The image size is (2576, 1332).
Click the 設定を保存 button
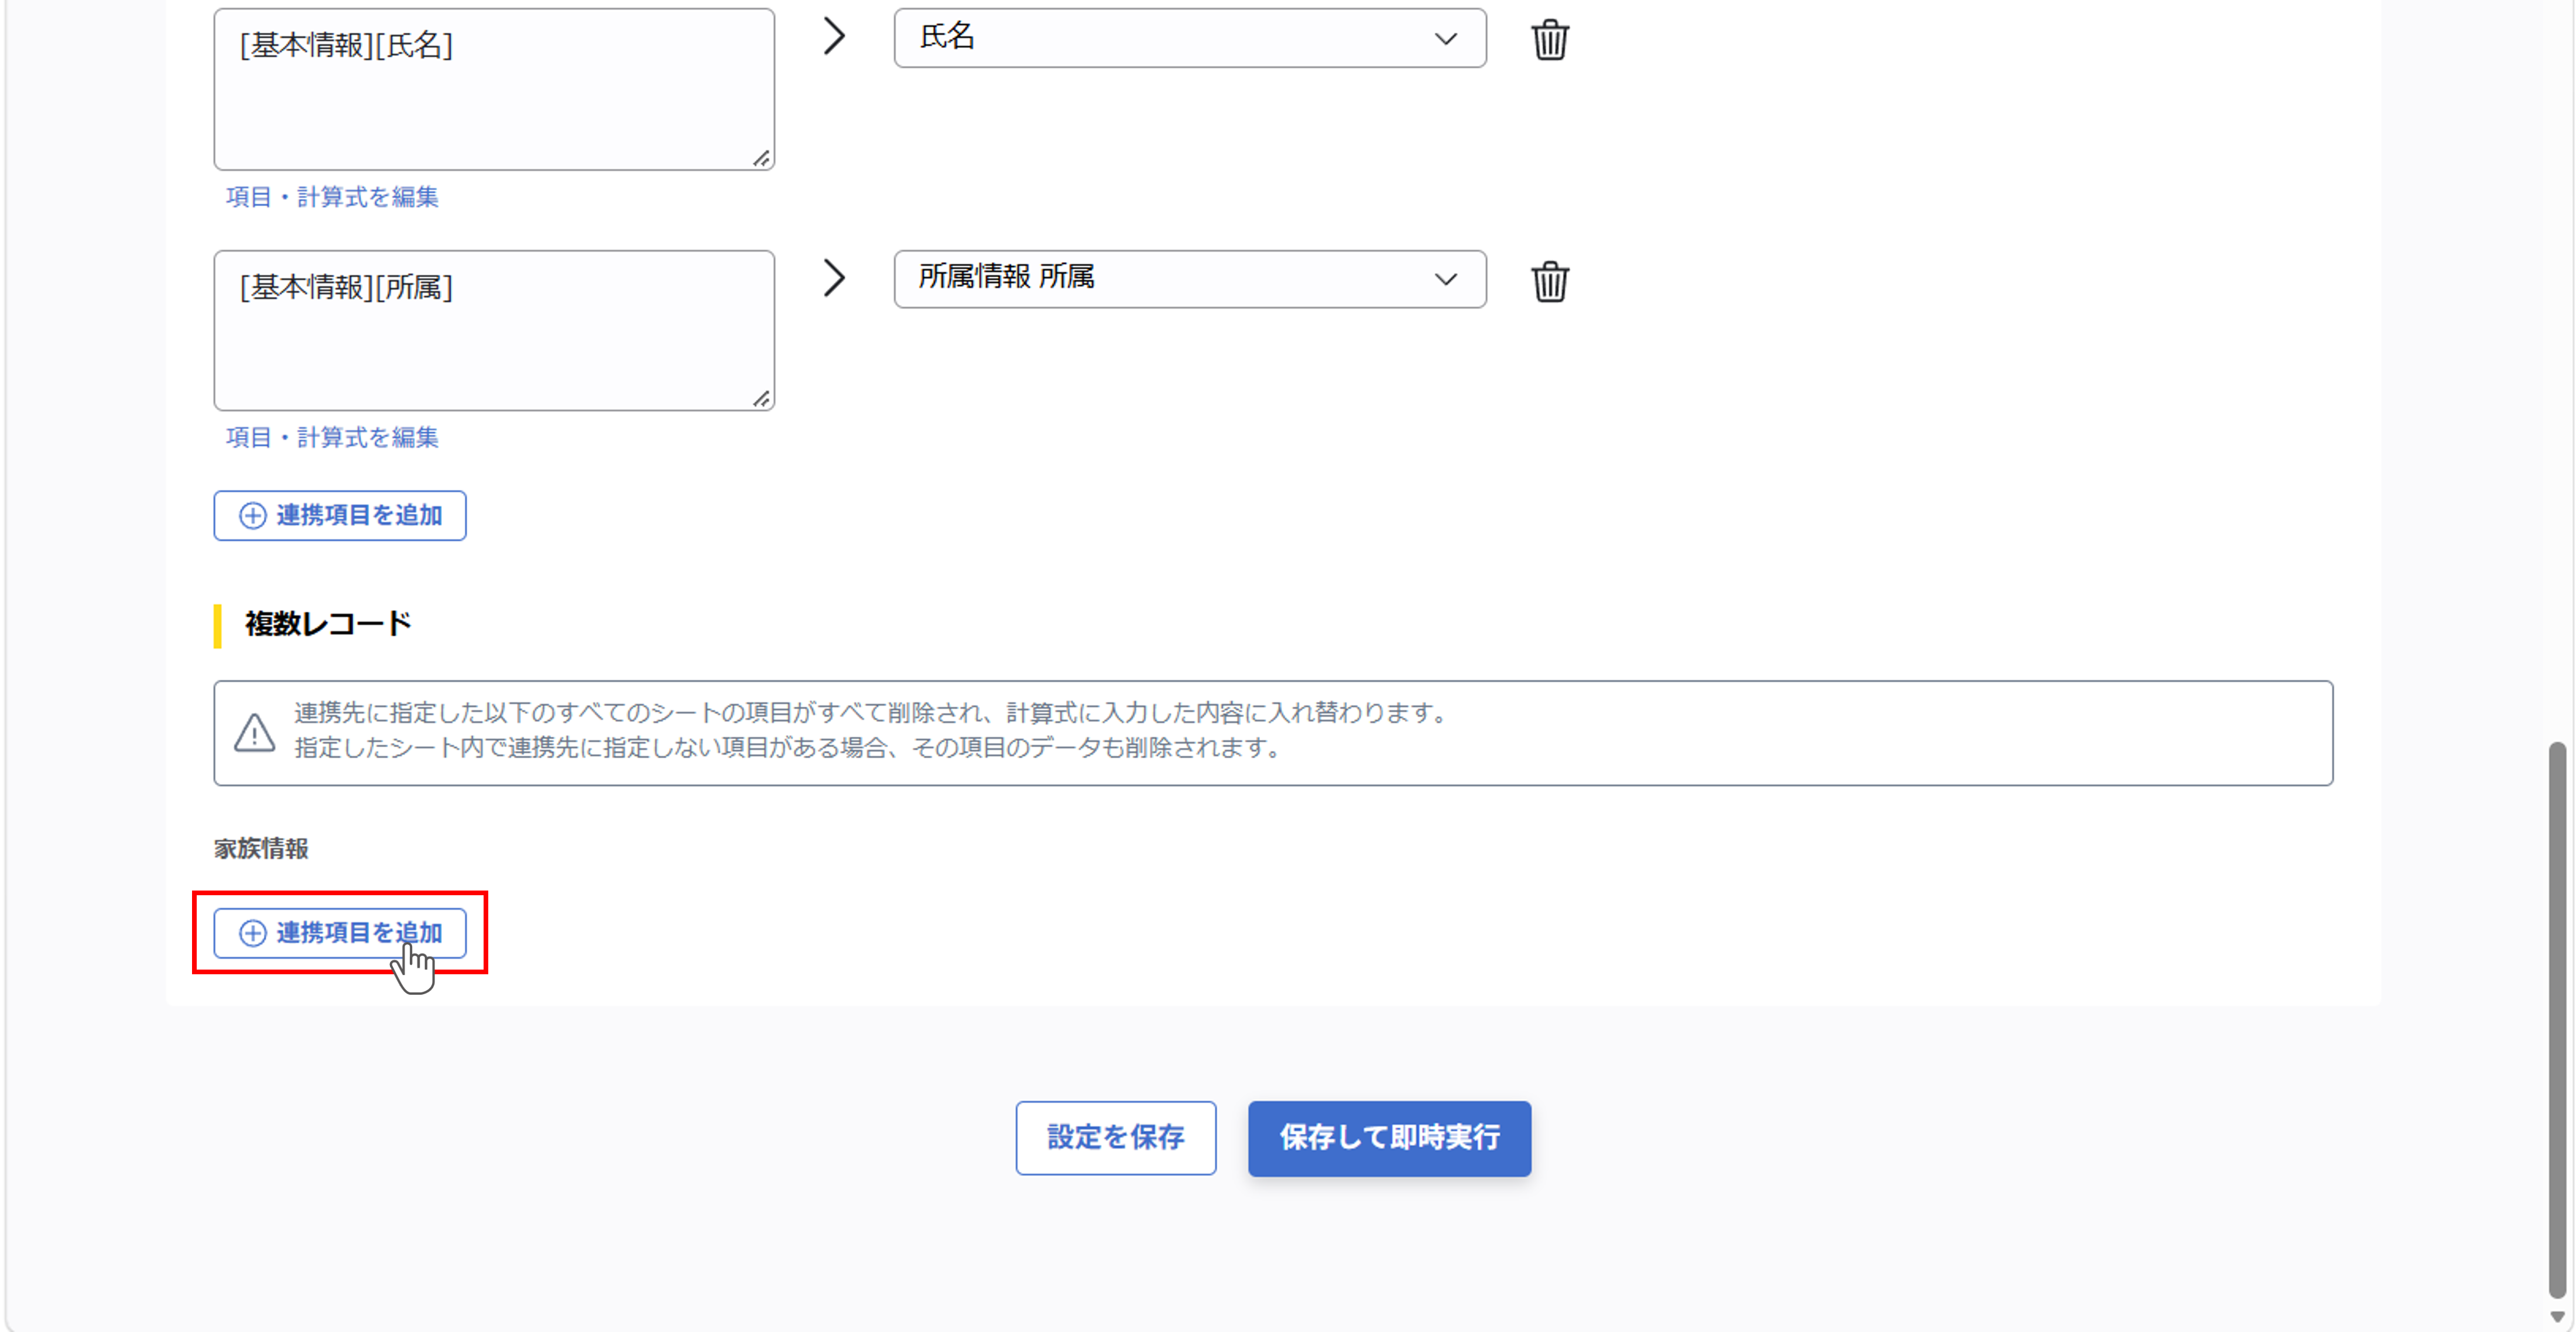tap(1116, 1138)
